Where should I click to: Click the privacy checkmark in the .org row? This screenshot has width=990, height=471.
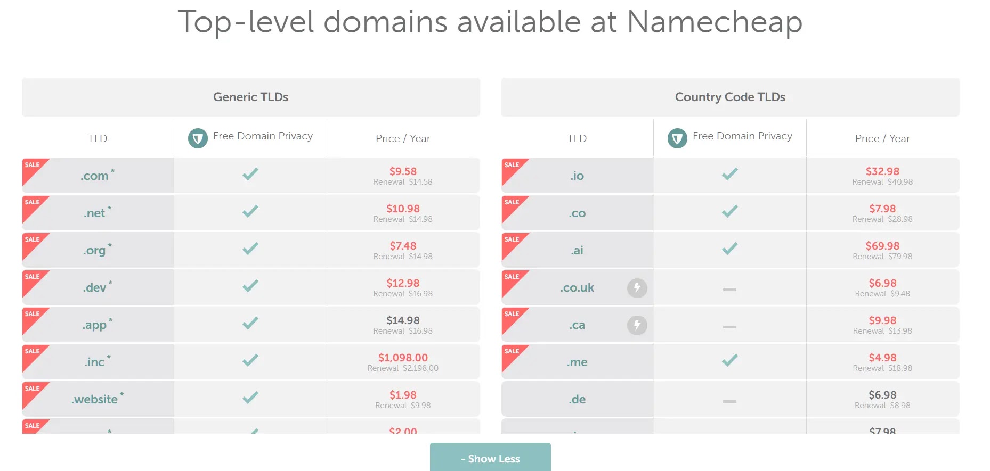[x=250, y=249]
